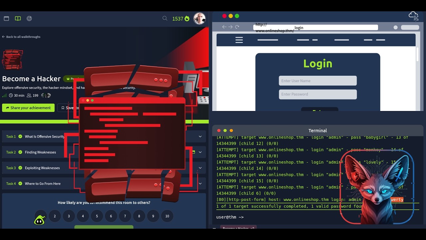Open the Learn book icon
This screenshot has width=426, height=240.
point(18,19)
